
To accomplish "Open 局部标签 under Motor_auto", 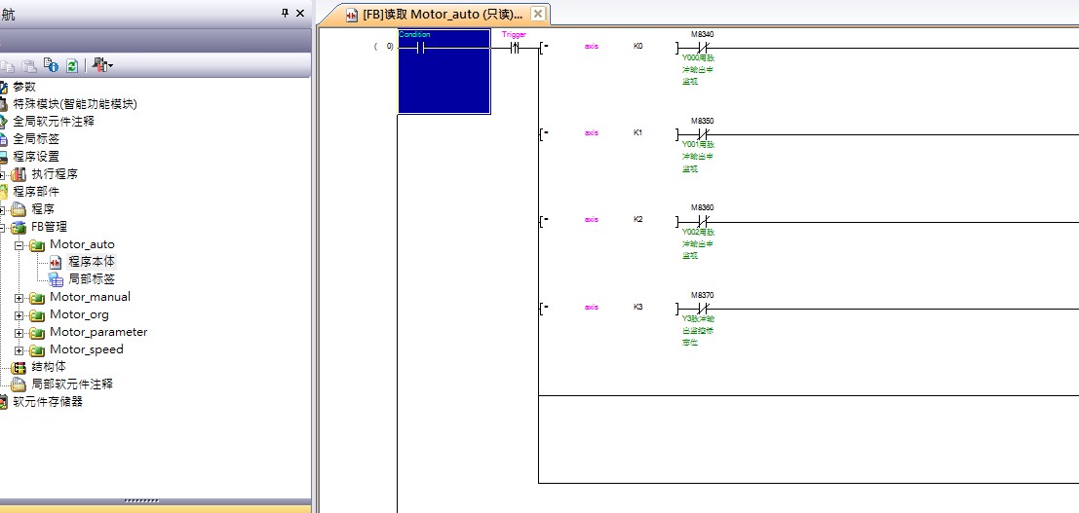I will [x=90, y=279].
